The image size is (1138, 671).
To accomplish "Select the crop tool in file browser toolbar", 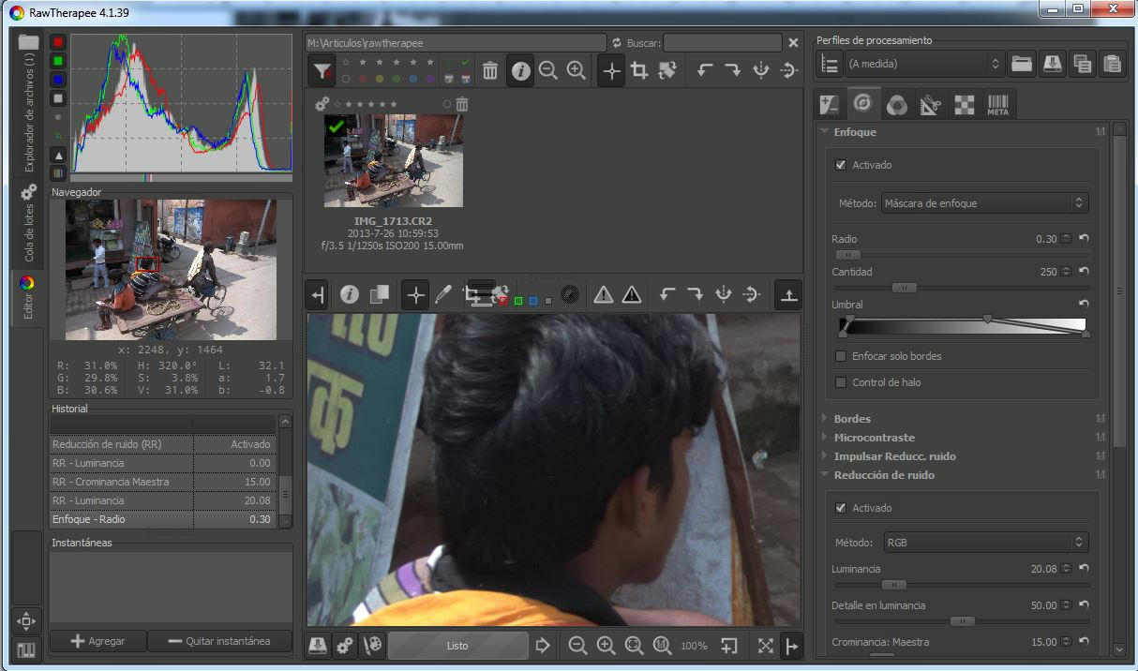I will click(640, 70).
